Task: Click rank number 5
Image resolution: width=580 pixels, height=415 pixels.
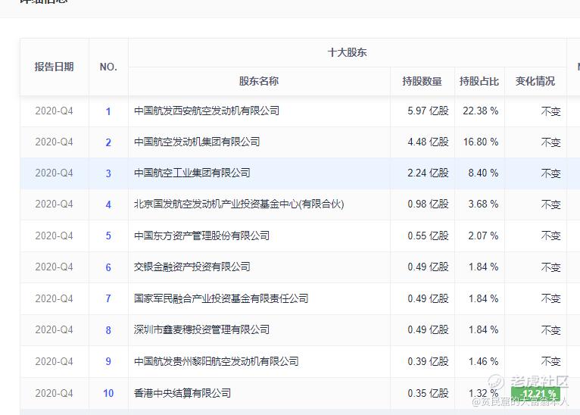Action: click(108, 236)
